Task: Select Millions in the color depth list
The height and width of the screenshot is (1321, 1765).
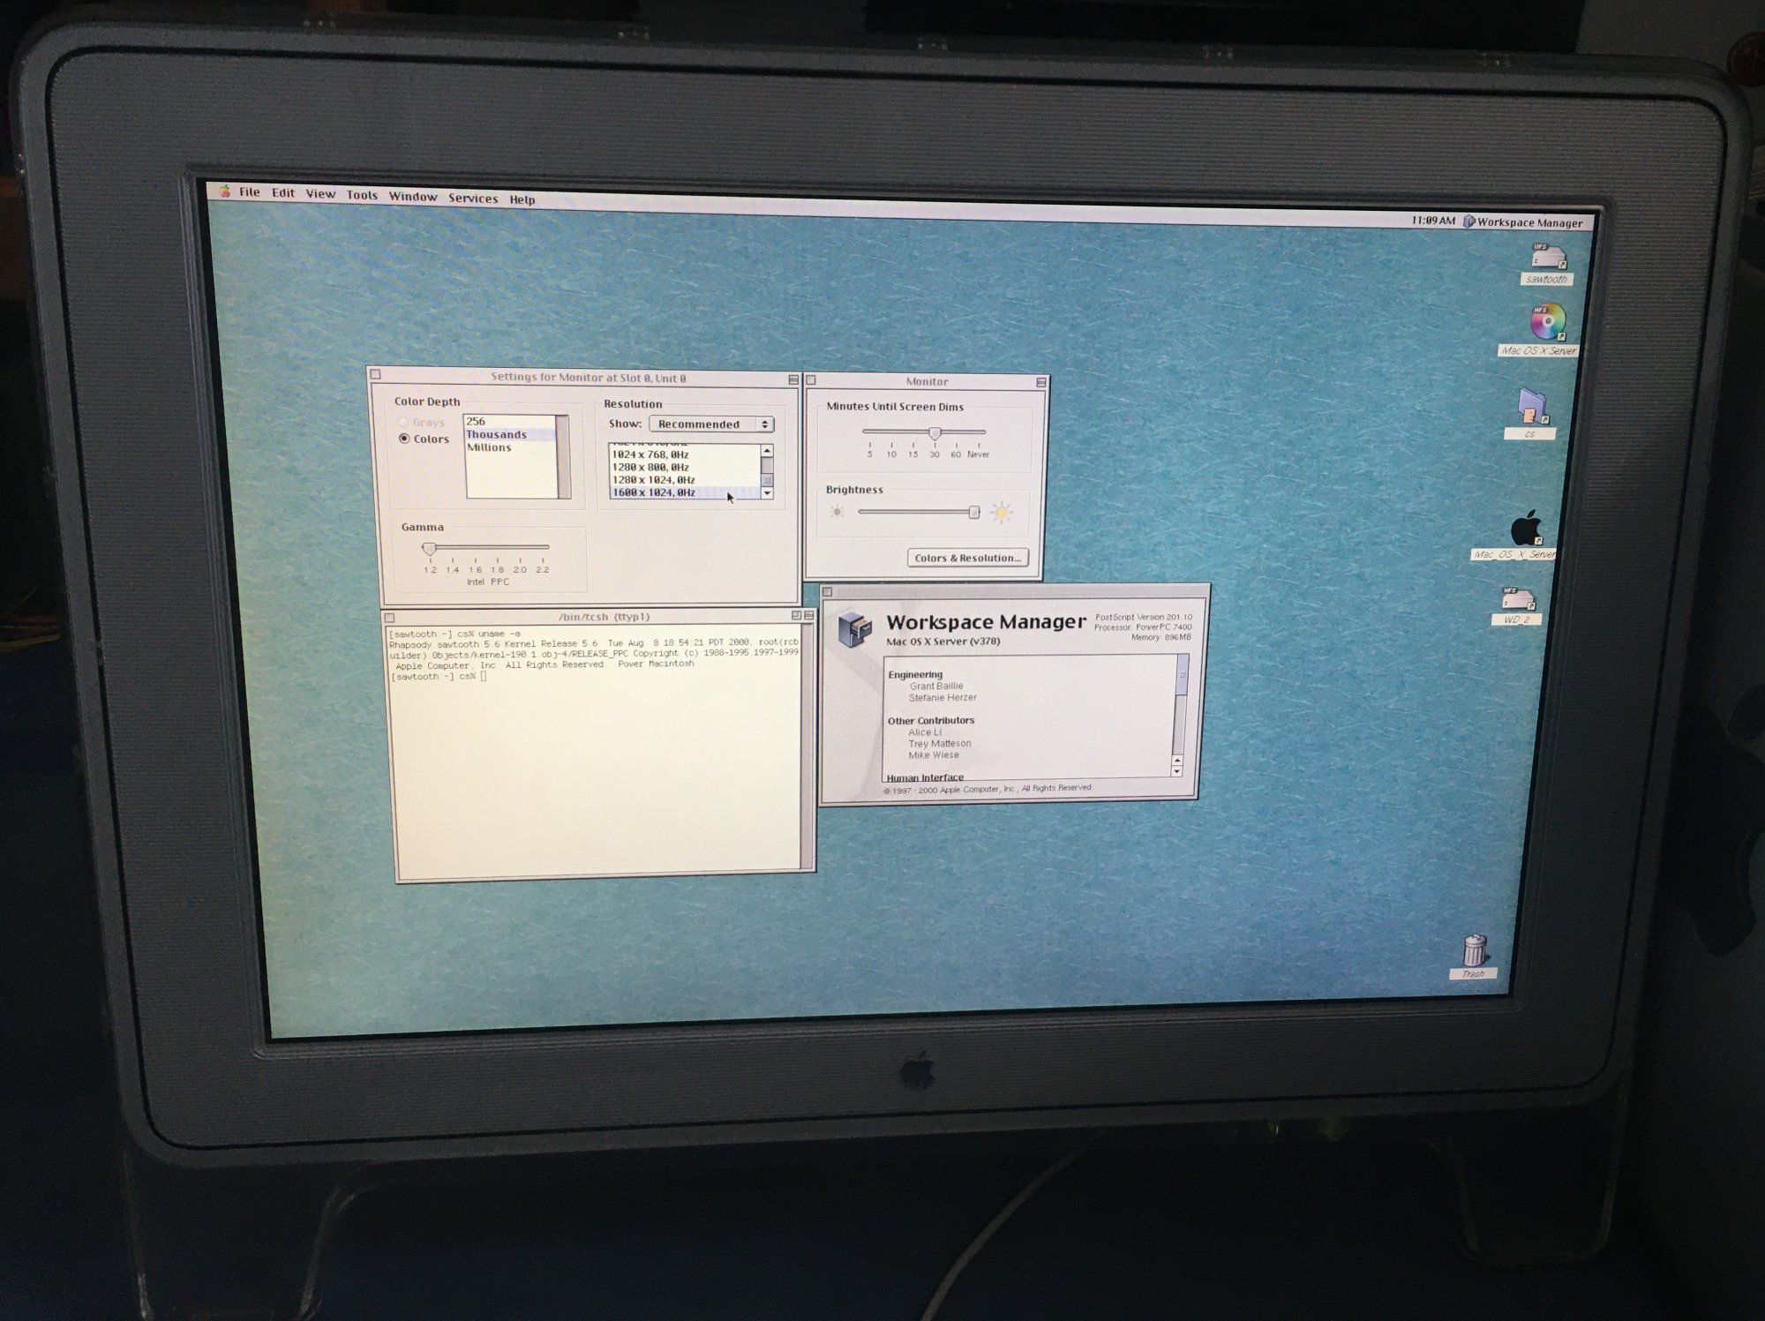Action: [x=510, y=447]
